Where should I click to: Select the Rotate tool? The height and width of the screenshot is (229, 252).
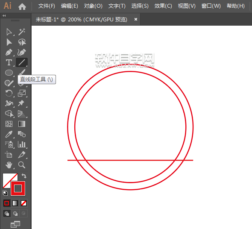pyautogui.click(x=9, y=93)
